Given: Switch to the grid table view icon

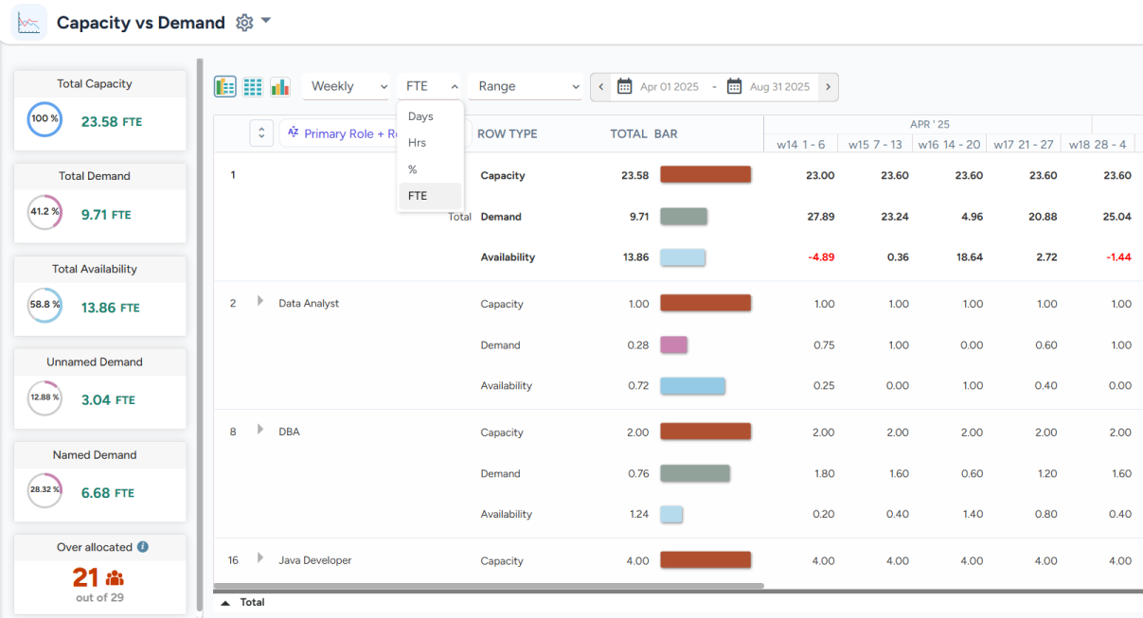Looking at the screenshot, I should click(253, 87).
